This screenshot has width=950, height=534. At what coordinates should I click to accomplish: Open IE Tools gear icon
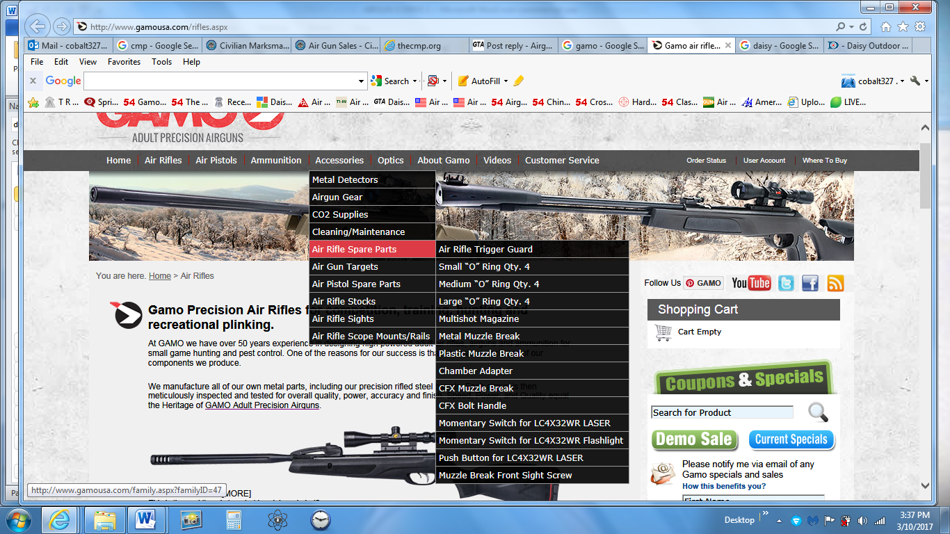coord(920,27)
